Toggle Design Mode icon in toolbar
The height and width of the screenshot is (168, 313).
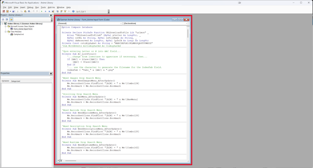53,11
